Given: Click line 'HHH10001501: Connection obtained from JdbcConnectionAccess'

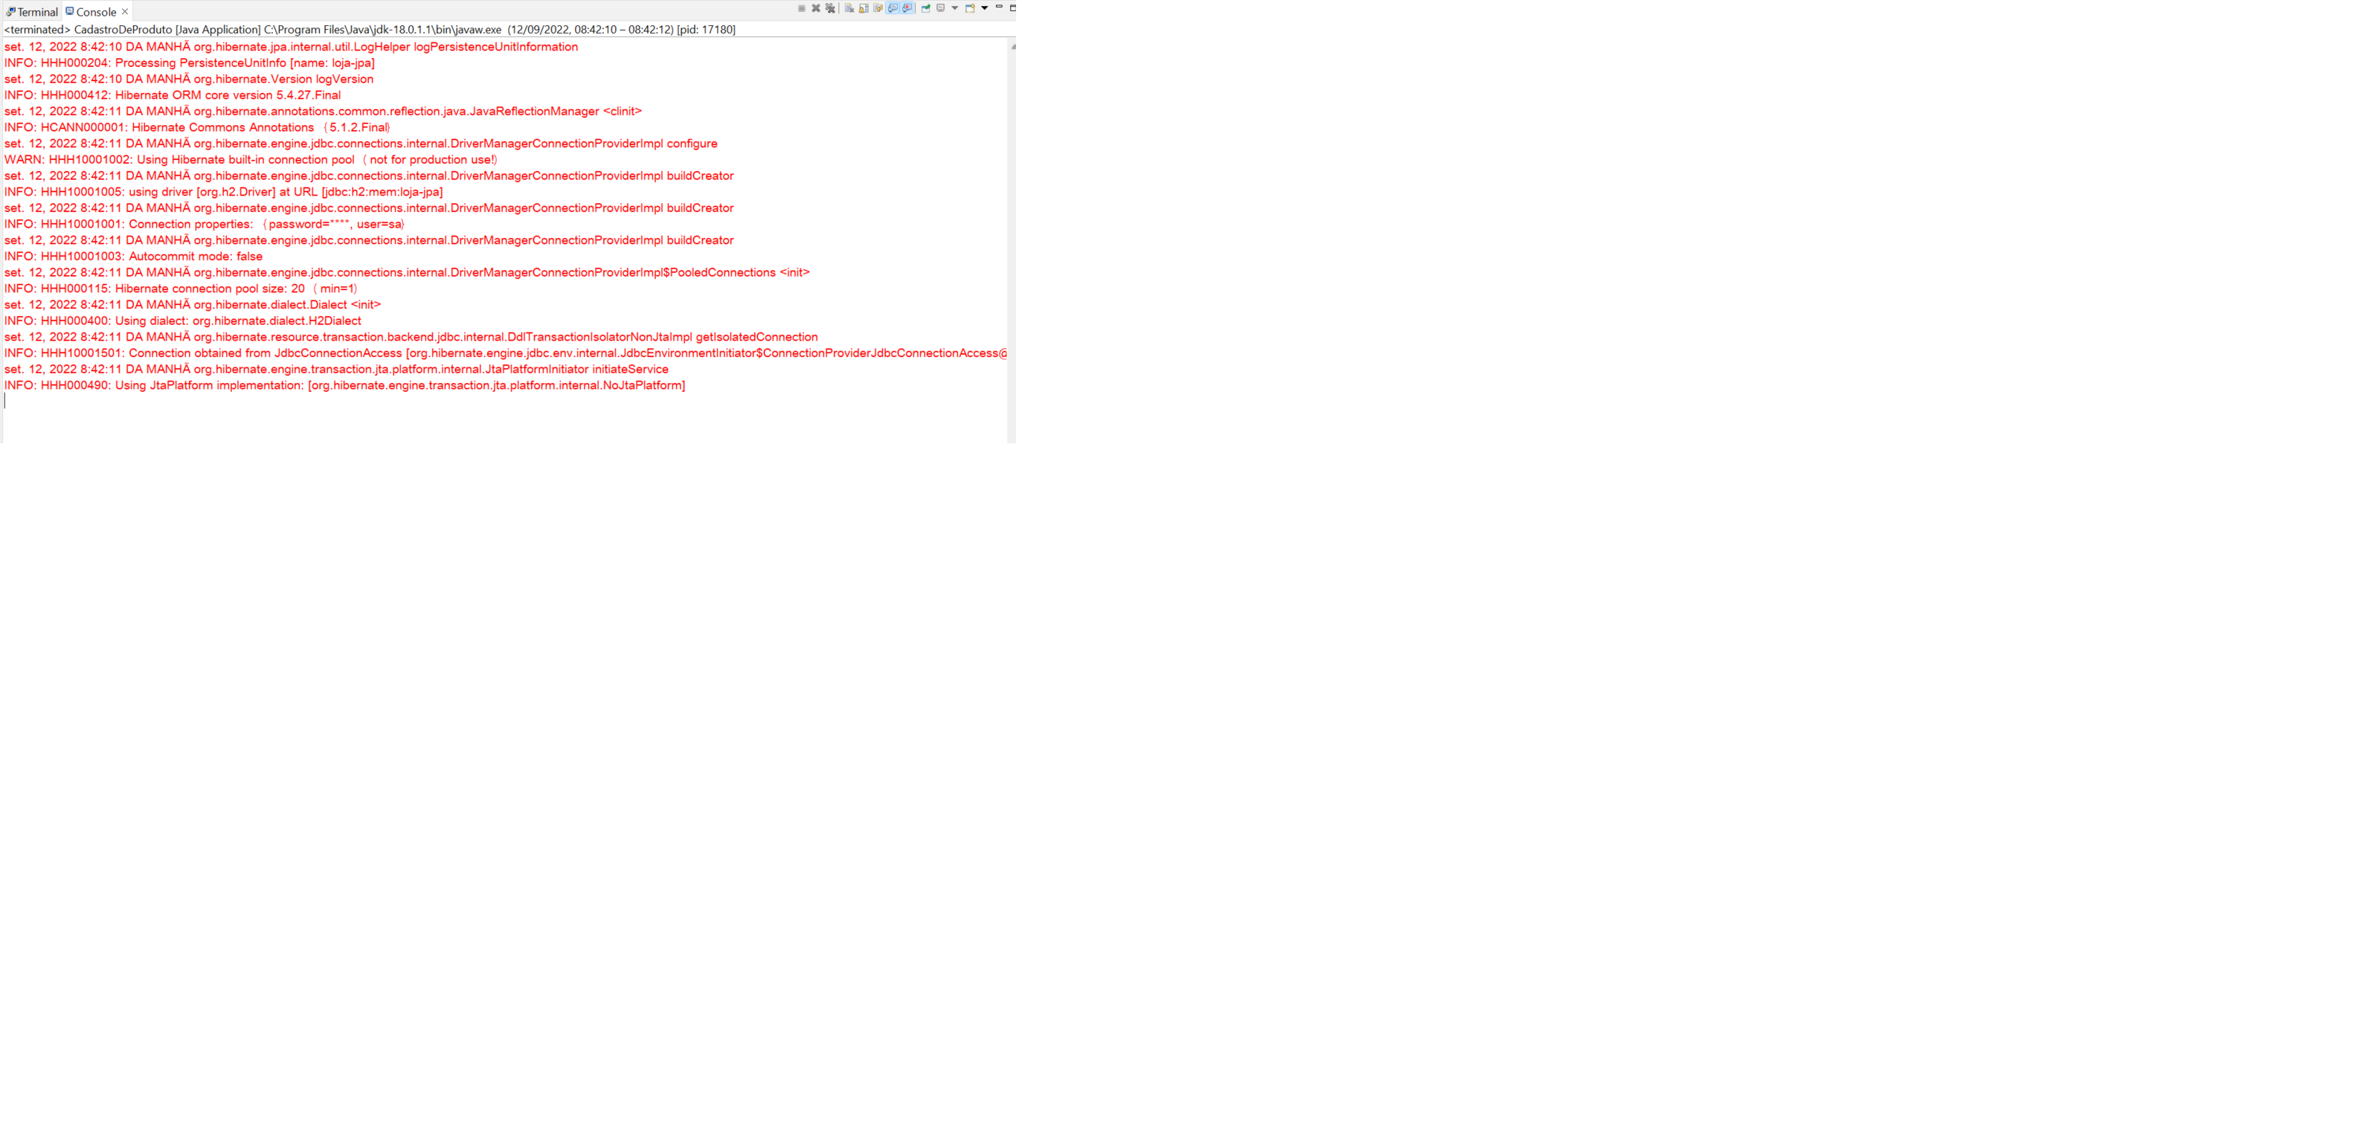Looking at the screenshot, I should (x=506, y=352).
